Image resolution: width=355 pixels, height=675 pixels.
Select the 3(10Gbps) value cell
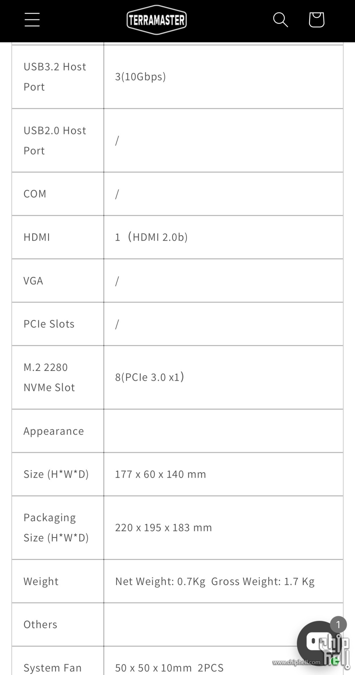coord(140,77)
